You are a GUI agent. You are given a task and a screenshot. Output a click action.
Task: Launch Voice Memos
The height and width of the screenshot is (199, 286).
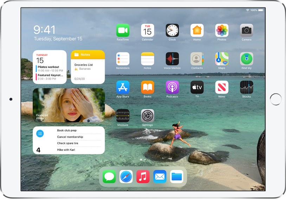[x=172, y=59]
